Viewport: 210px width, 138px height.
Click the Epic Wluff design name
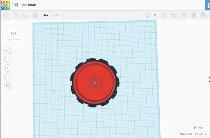pyautogui.click(x=29, y=5)
